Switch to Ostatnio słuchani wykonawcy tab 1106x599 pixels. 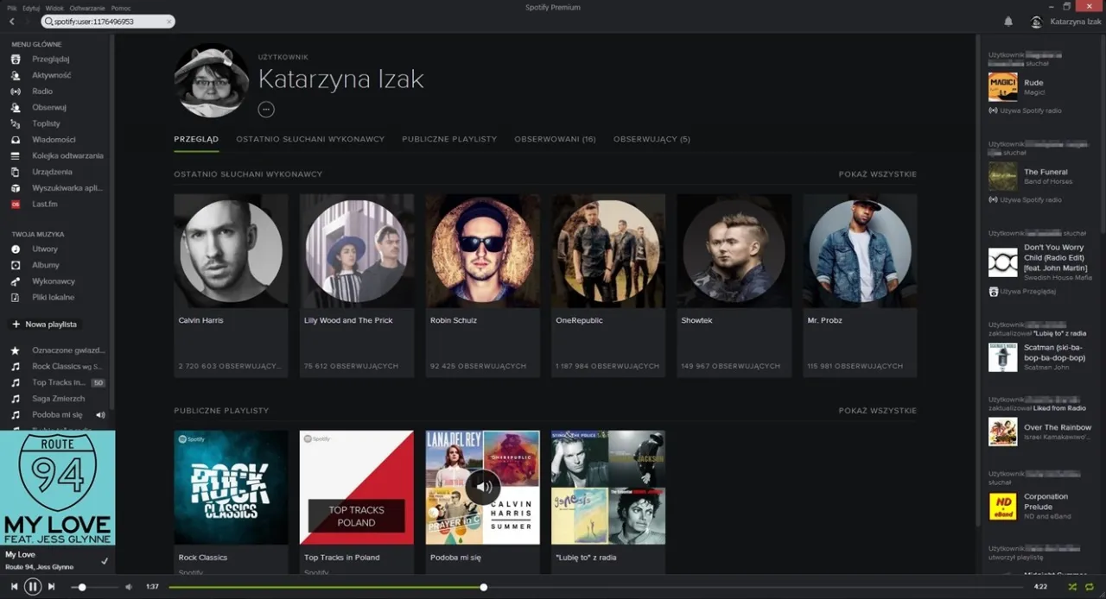pyautogui.click(x=310, y=139)
